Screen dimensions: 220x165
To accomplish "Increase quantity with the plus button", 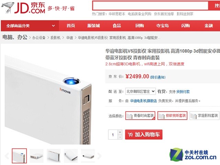I will coord(120,132).
